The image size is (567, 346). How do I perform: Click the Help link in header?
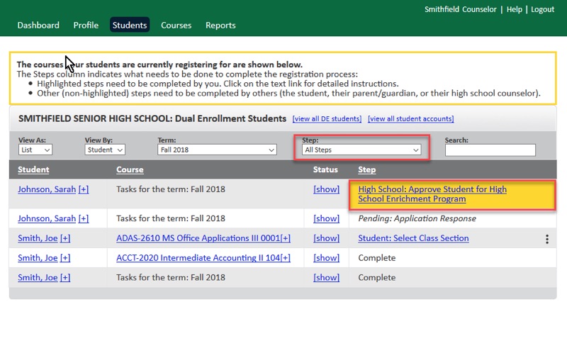514,9
